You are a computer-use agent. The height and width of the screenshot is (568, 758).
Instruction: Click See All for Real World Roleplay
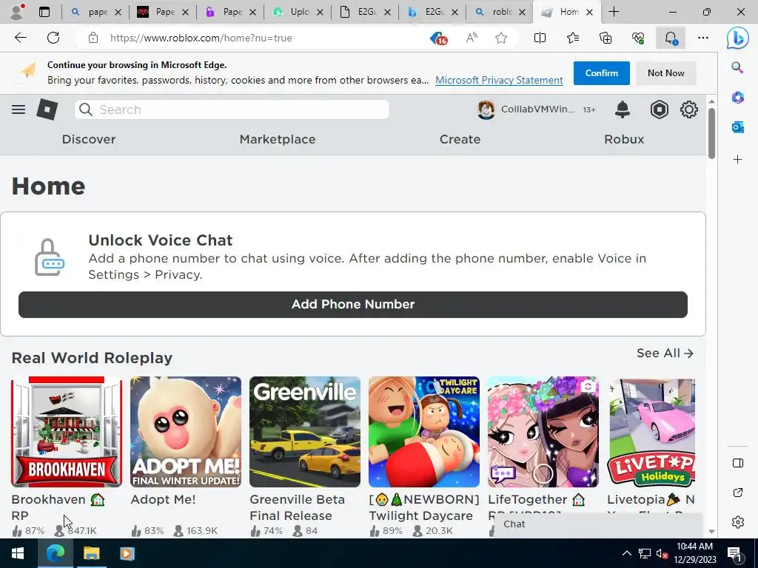[665, 353]
